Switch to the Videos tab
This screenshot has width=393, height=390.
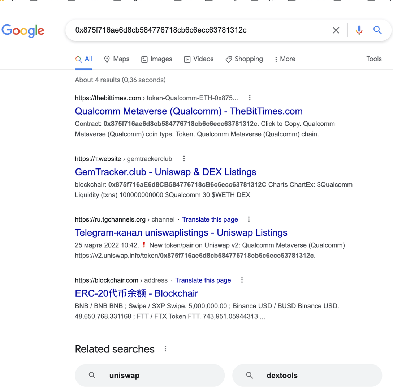(x=199, y=59)
